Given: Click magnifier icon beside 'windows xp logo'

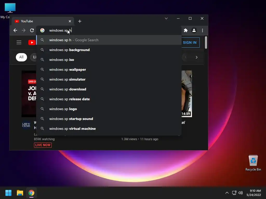Looking at the screenshot, I should tap(42, 109).
